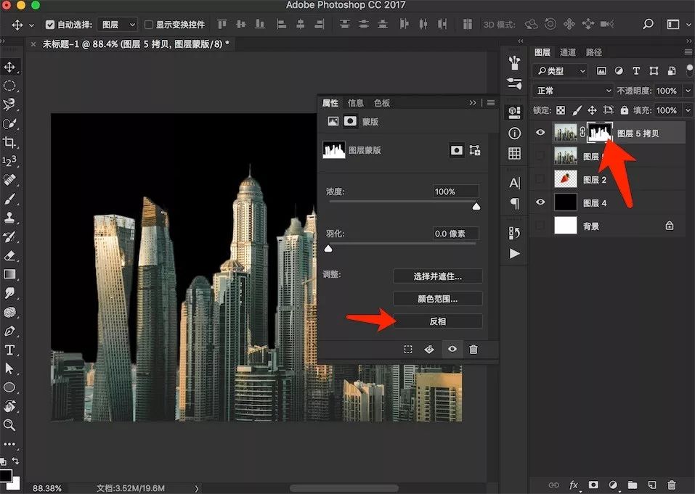Open the Select and Mask view icon
695x494 pixels.
pyautogui.click(x=437, y=276)
